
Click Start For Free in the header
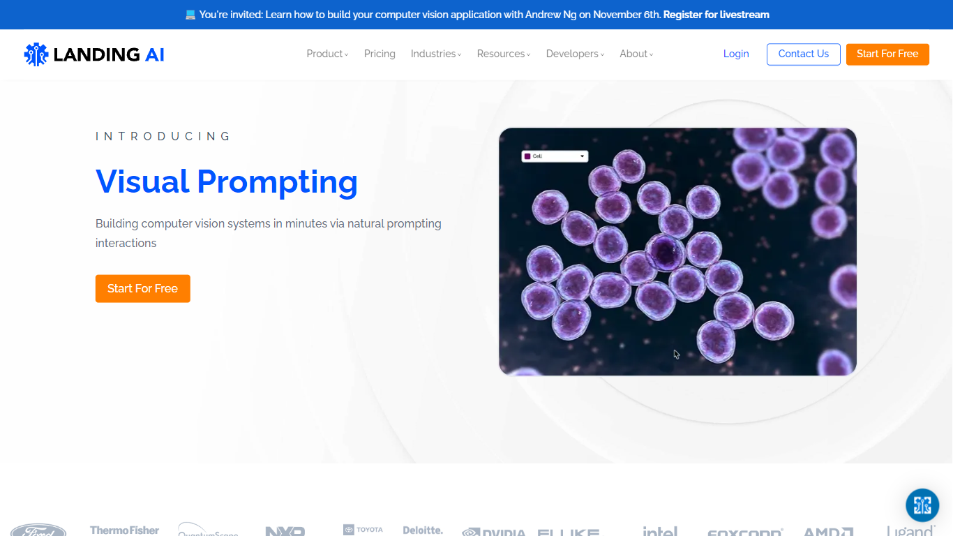pos(887,54)
